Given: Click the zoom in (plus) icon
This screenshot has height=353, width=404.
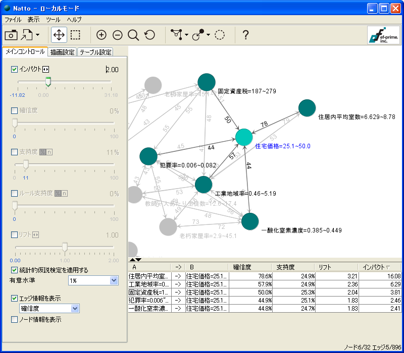Looking at the screenshot, I should [102, 35].
